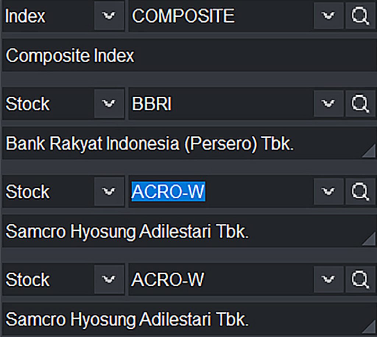The height and width of the screenshot is (337, 377).
Task: Open the first Stock category selector
Action: [x=109, y=104]
